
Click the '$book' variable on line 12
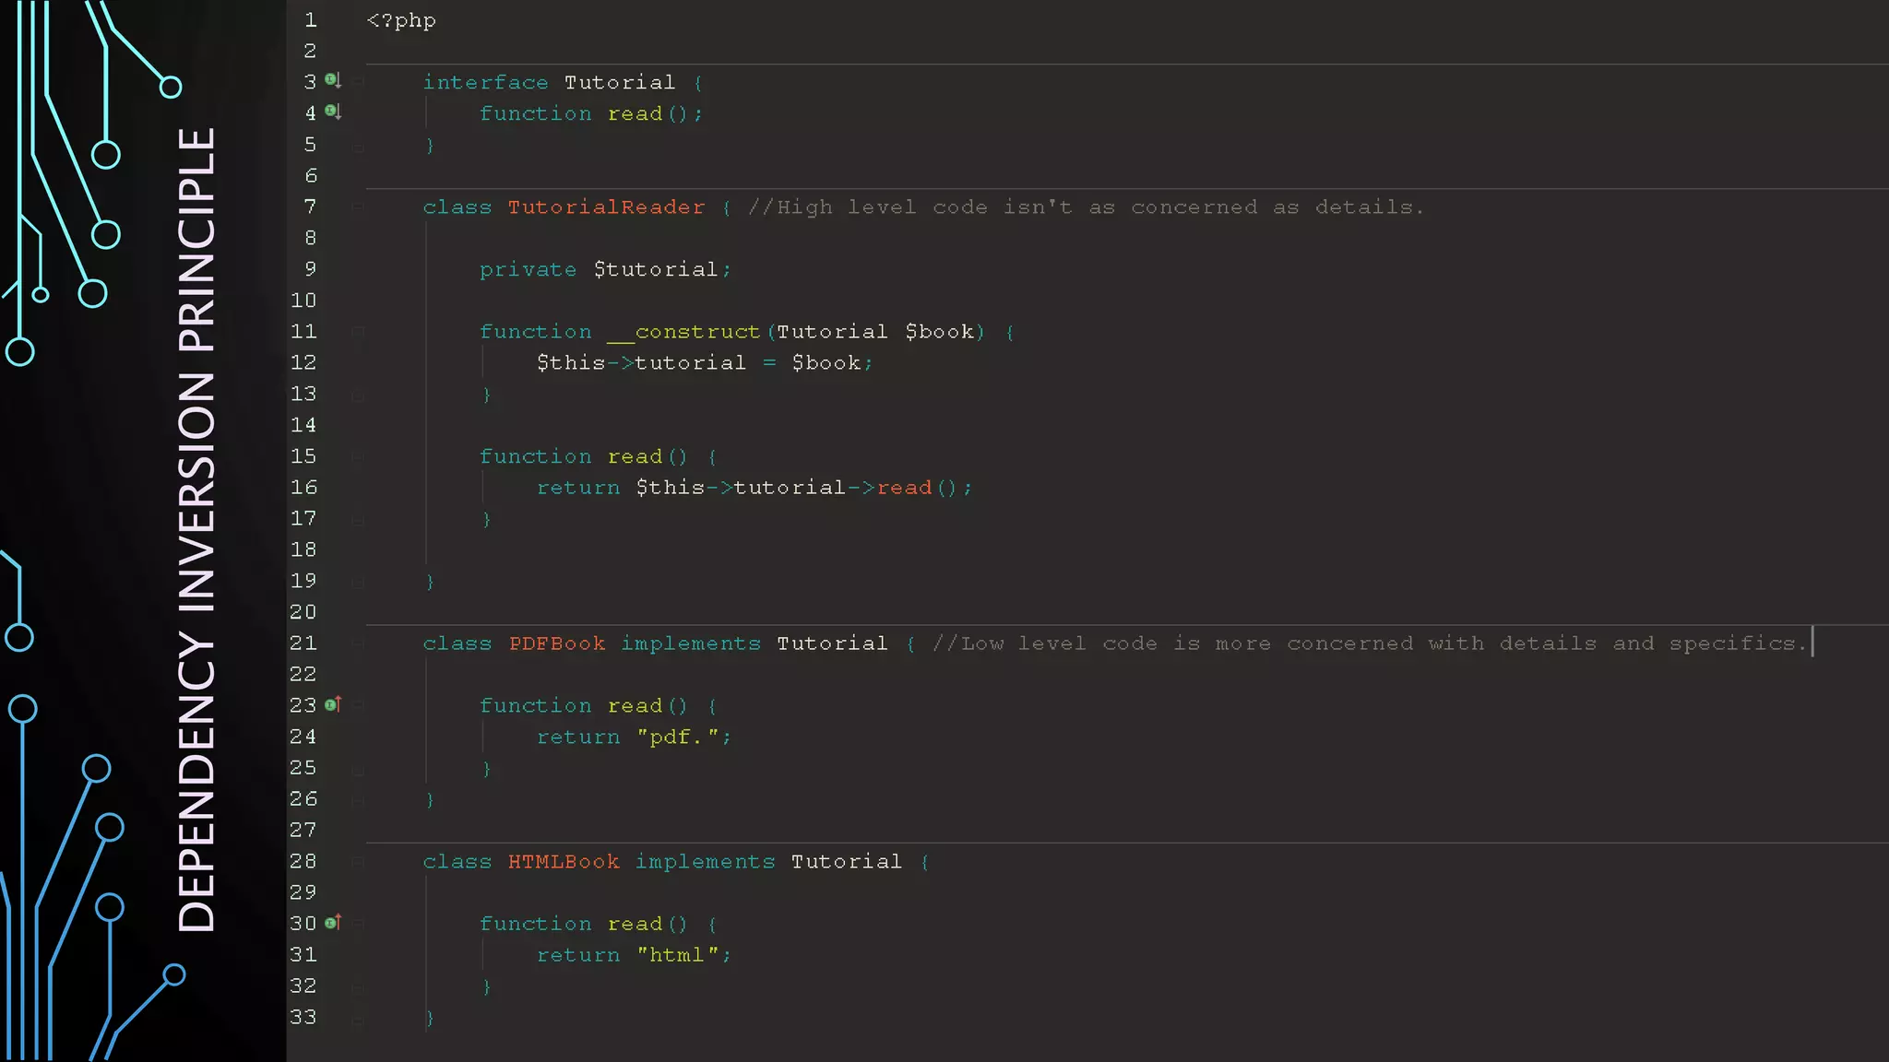point(826,362)
